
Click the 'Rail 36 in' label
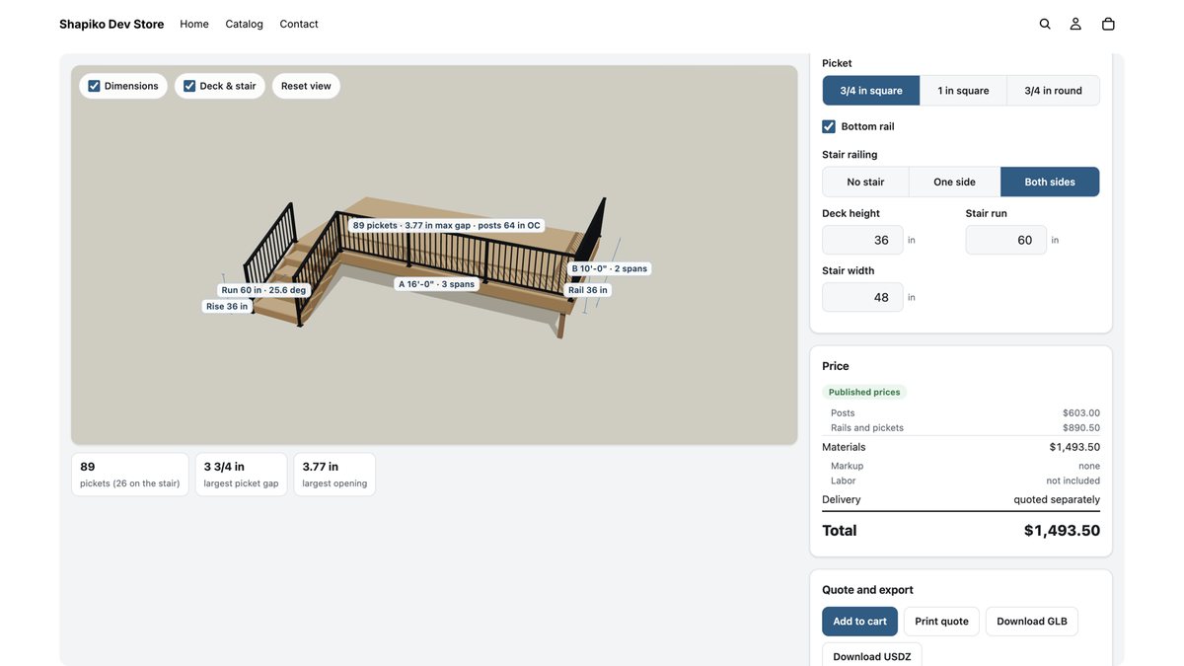click(x=588, y=290)
